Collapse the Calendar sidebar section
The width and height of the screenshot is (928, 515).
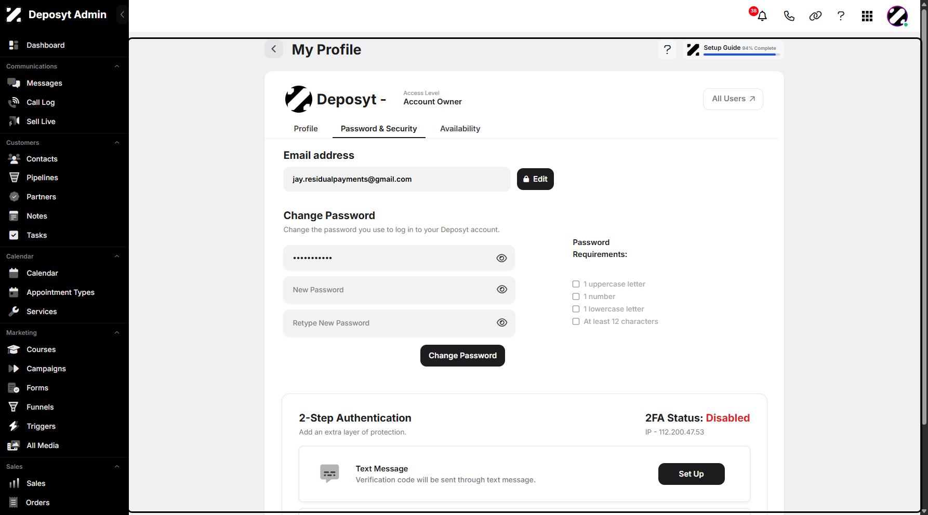[117, 256]
